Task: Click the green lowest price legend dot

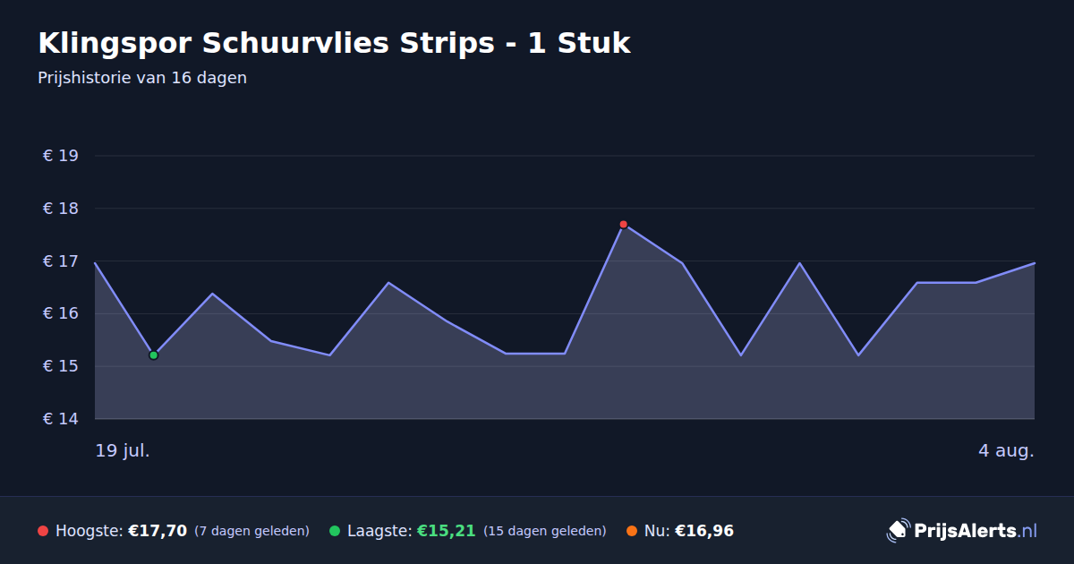Action: coord(335,531)
